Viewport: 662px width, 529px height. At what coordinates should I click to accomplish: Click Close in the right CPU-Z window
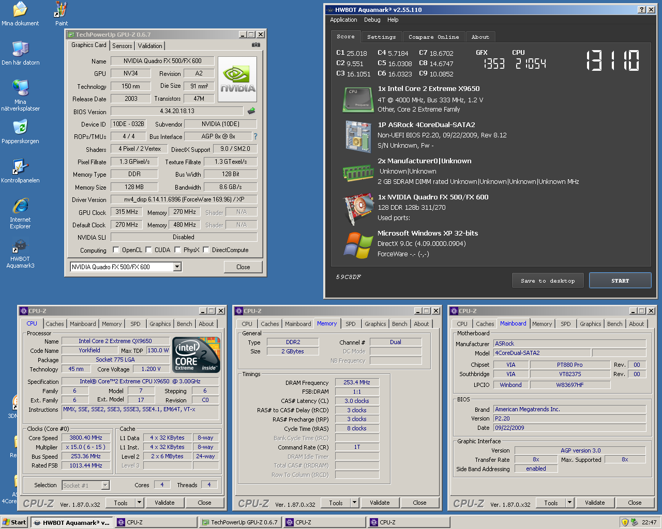[x=635, y=503]
